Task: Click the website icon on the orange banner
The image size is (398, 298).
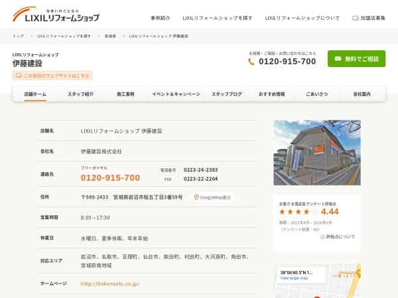Action: pyautogui.click(x=19, y=75)
